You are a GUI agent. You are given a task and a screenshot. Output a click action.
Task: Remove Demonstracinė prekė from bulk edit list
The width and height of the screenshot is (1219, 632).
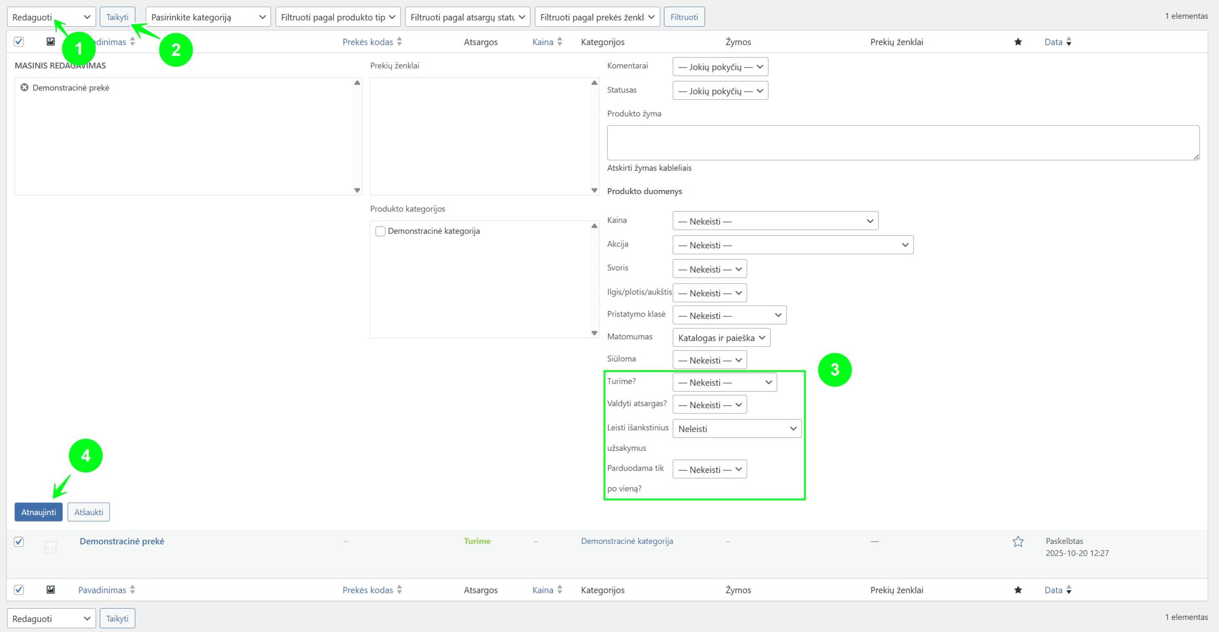[24, 88]
